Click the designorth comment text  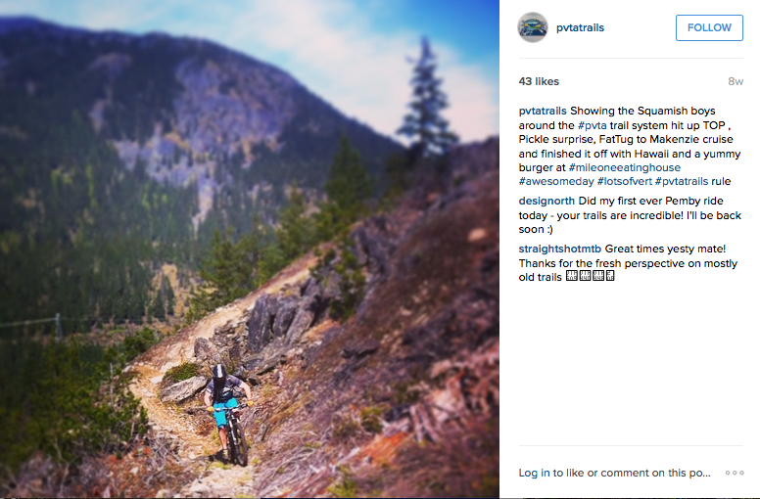pyautogui.click(x=627, y=215)
